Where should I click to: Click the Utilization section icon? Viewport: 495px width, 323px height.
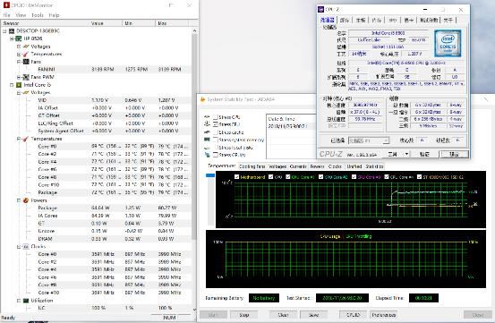click(x=26, y=301)
